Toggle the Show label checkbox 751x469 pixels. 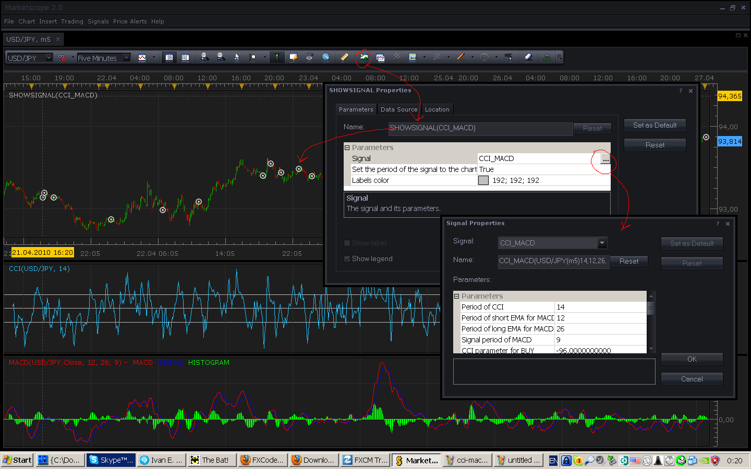[347, 243]
